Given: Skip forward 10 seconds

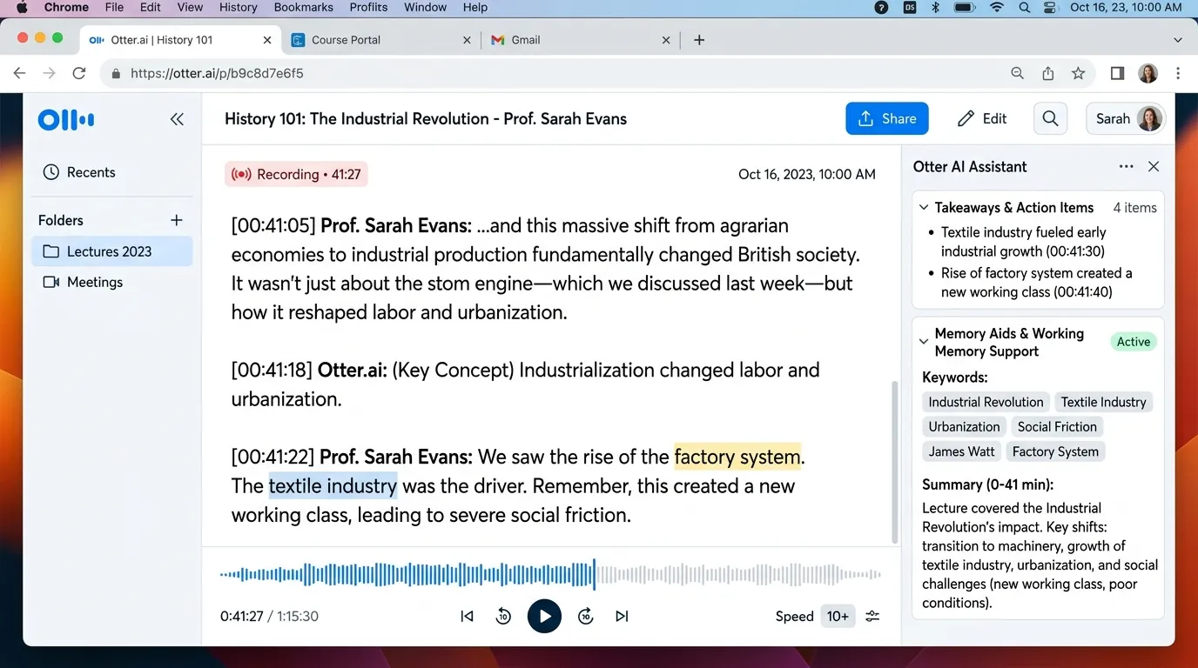Looking at the screenshot, I should (x=586, y=616).
